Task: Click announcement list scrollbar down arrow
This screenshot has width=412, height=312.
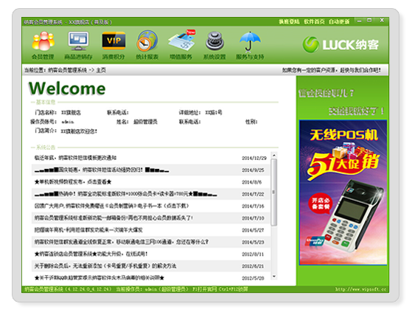Action: (x=274, y=277)
